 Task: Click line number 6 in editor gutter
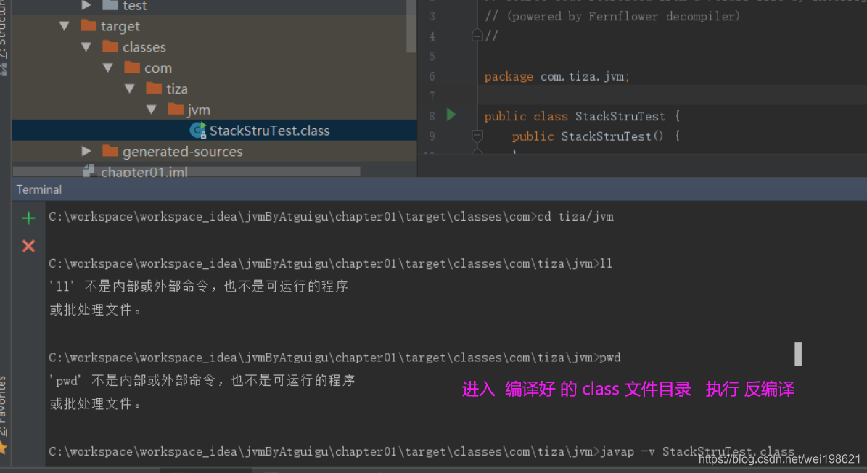[432, 76]
